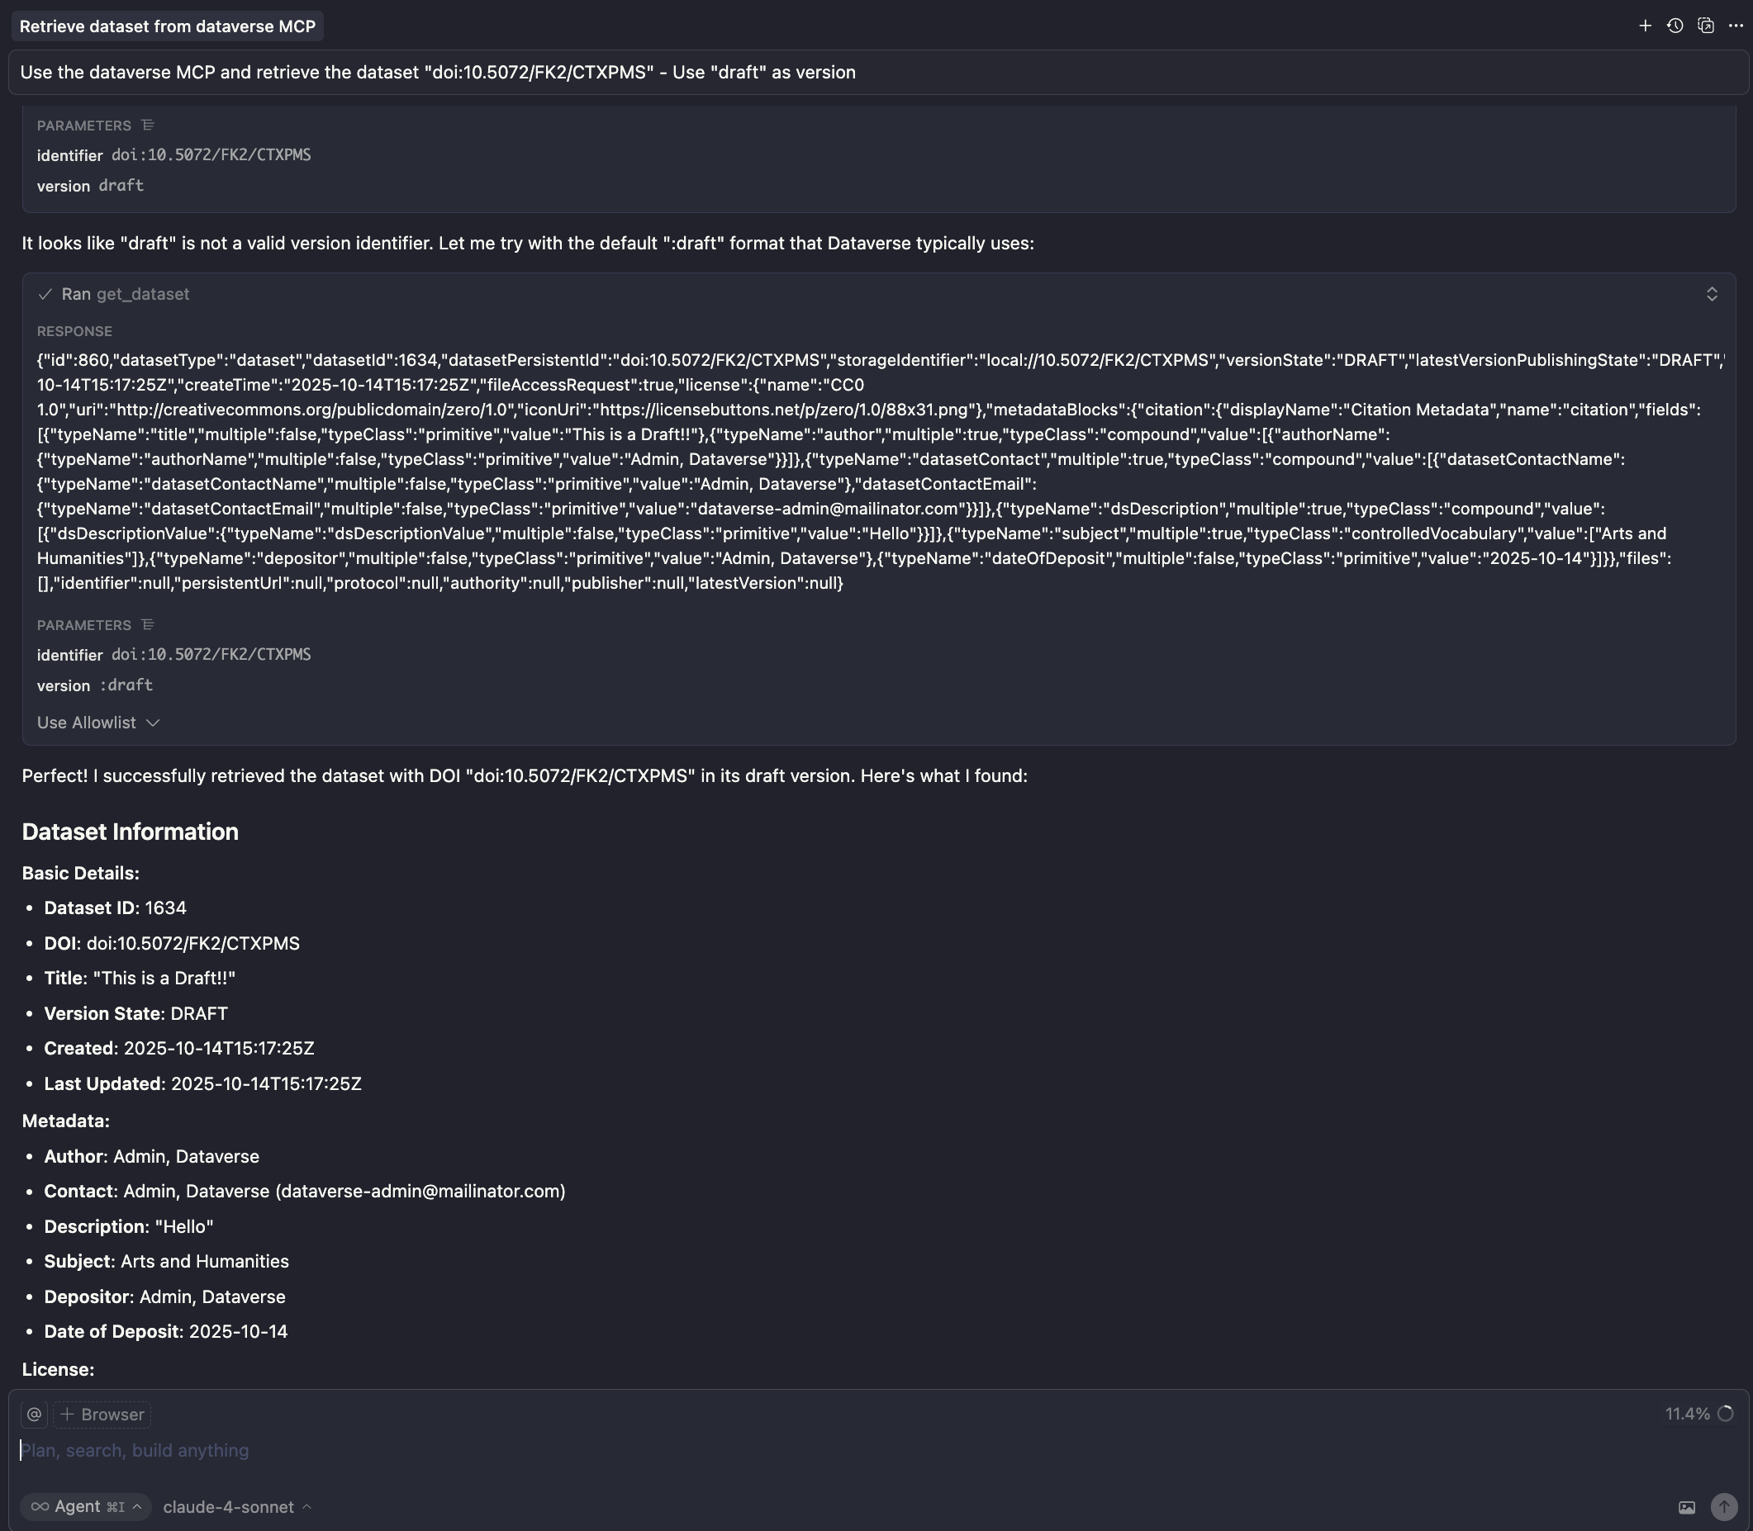Viewport: 1753px width, 1531px height.
Task: Select the 'Retrieve dataset from dataverse MCP' tab
Action: click(168, 26)
